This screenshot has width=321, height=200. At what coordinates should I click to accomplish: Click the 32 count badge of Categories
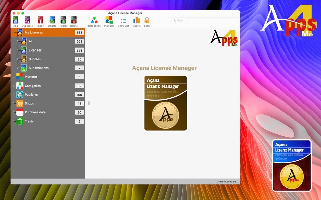pyautogui.click(x=79, y=86)
